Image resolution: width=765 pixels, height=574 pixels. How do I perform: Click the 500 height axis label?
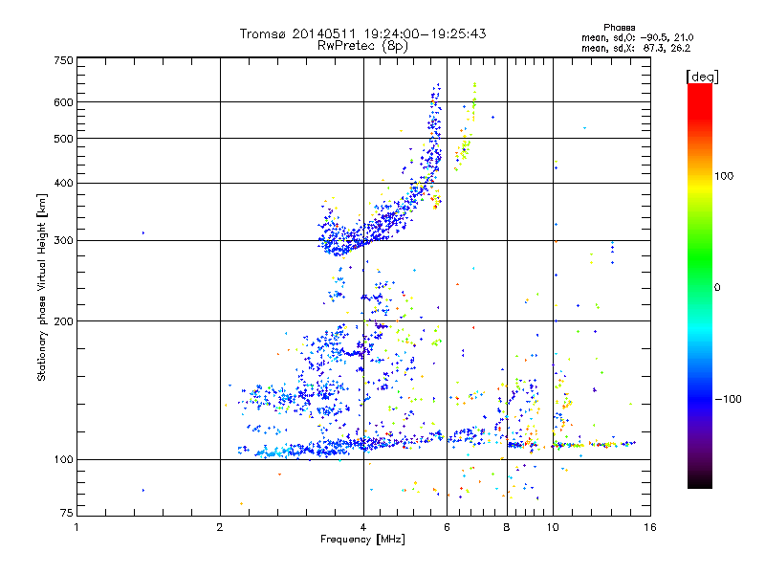tap(63, 139)
